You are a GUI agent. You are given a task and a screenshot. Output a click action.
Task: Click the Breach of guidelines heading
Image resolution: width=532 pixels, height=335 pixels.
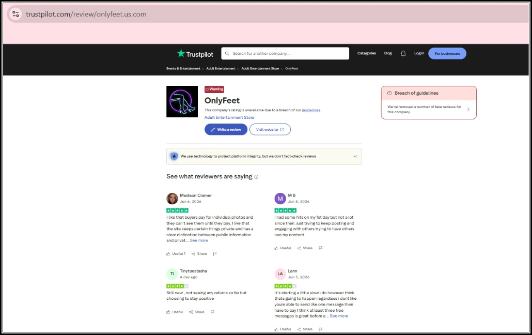click(x=416, y=93)
